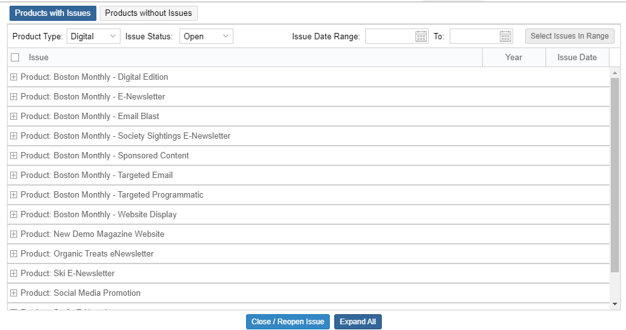Expand Boston Monthly - E-Newsletter product row
The width and height of the screenshot is (626, 330).
click(13, 96)
